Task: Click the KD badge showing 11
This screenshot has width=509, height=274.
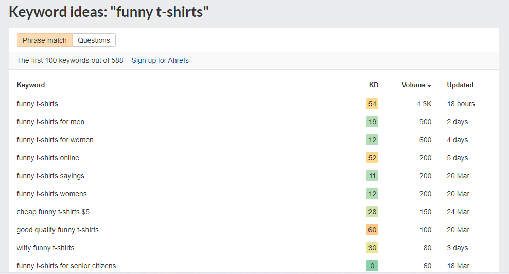Action: point(372,176)
